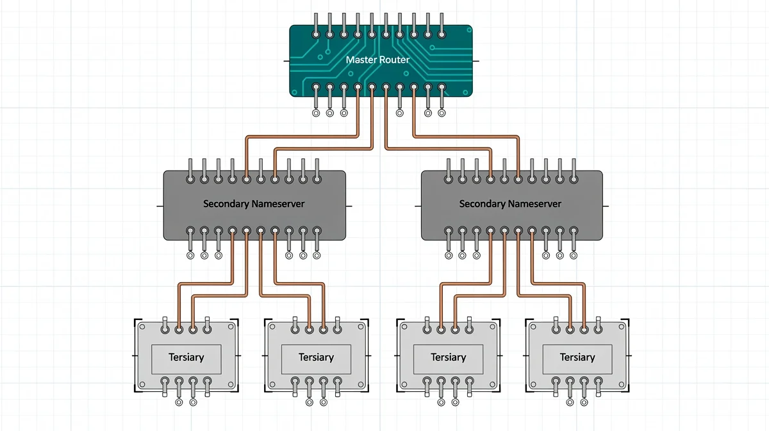Select rightmost ring terminal below right Secondary Nameserver
Viewport: 769px width, 431px height.
click(x=574, y=256)
